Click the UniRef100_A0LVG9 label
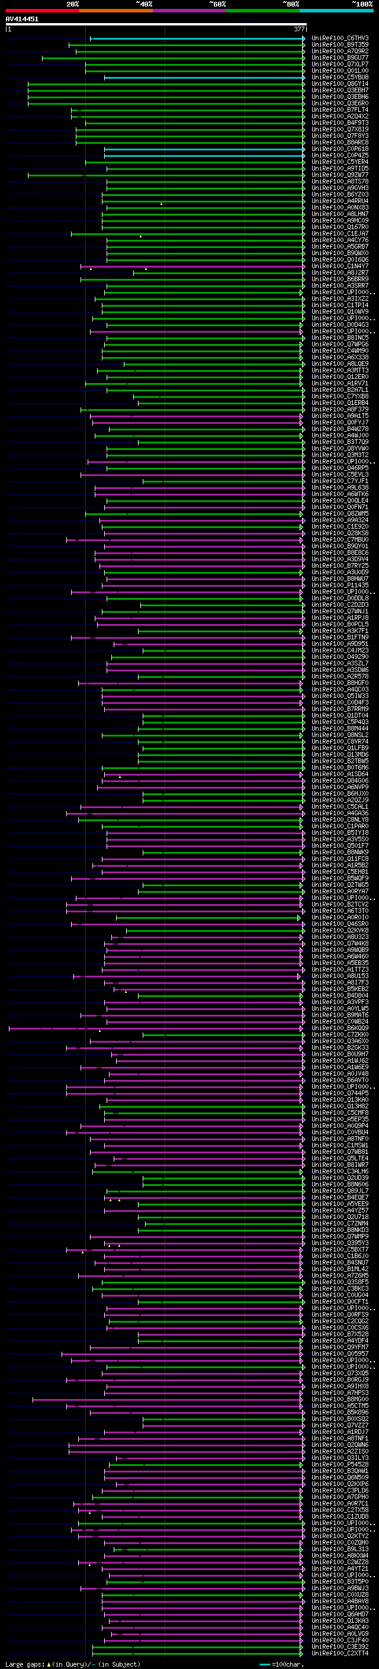Screen dimensions: 379x1669 click(340, 1633)
